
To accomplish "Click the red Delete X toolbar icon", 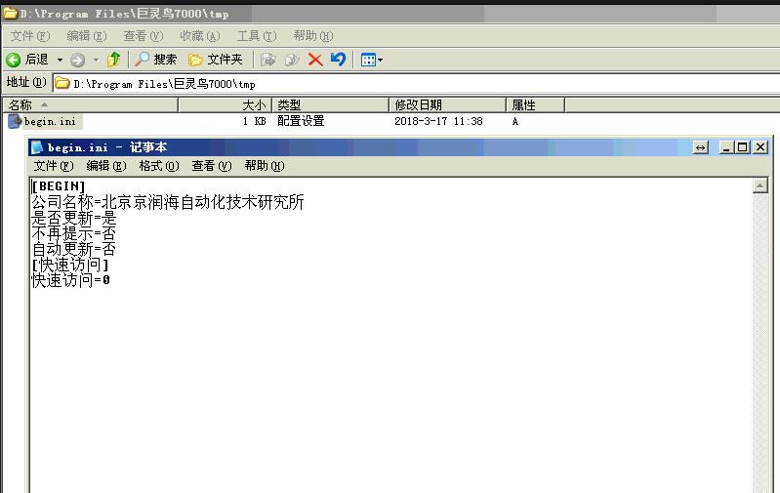I will pos(315,60).
